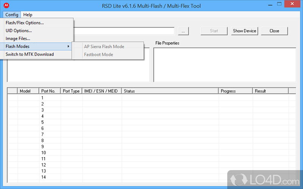Select port row 8 in device list
Viewport: 303px width, 189px height.
click(x=151, y=140)
